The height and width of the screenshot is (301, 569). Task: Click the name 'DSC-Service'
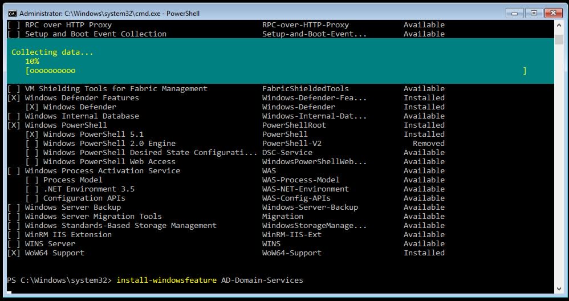(287, 153)
